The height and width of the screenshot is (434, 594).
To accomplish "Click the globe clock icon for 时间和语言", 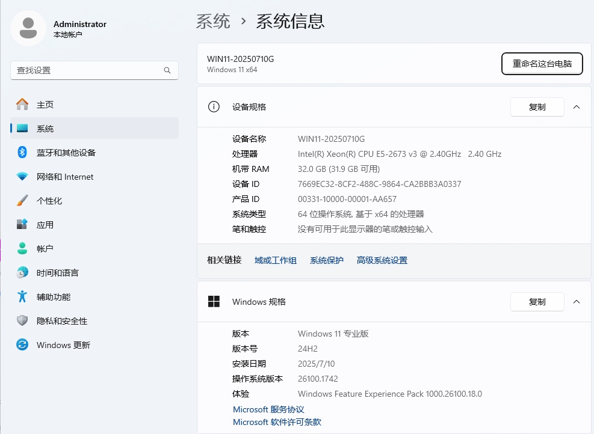I will (x=22, y=272).
